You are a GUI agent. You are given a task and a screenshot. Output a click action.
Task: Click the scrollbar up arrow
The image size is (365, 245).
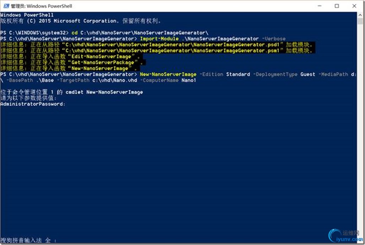click(360, 15)
